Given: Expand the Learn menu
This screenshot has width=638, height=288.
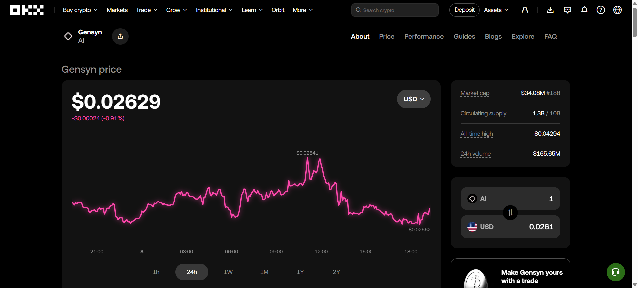Looking at the screenshot, I should point(252,10).
